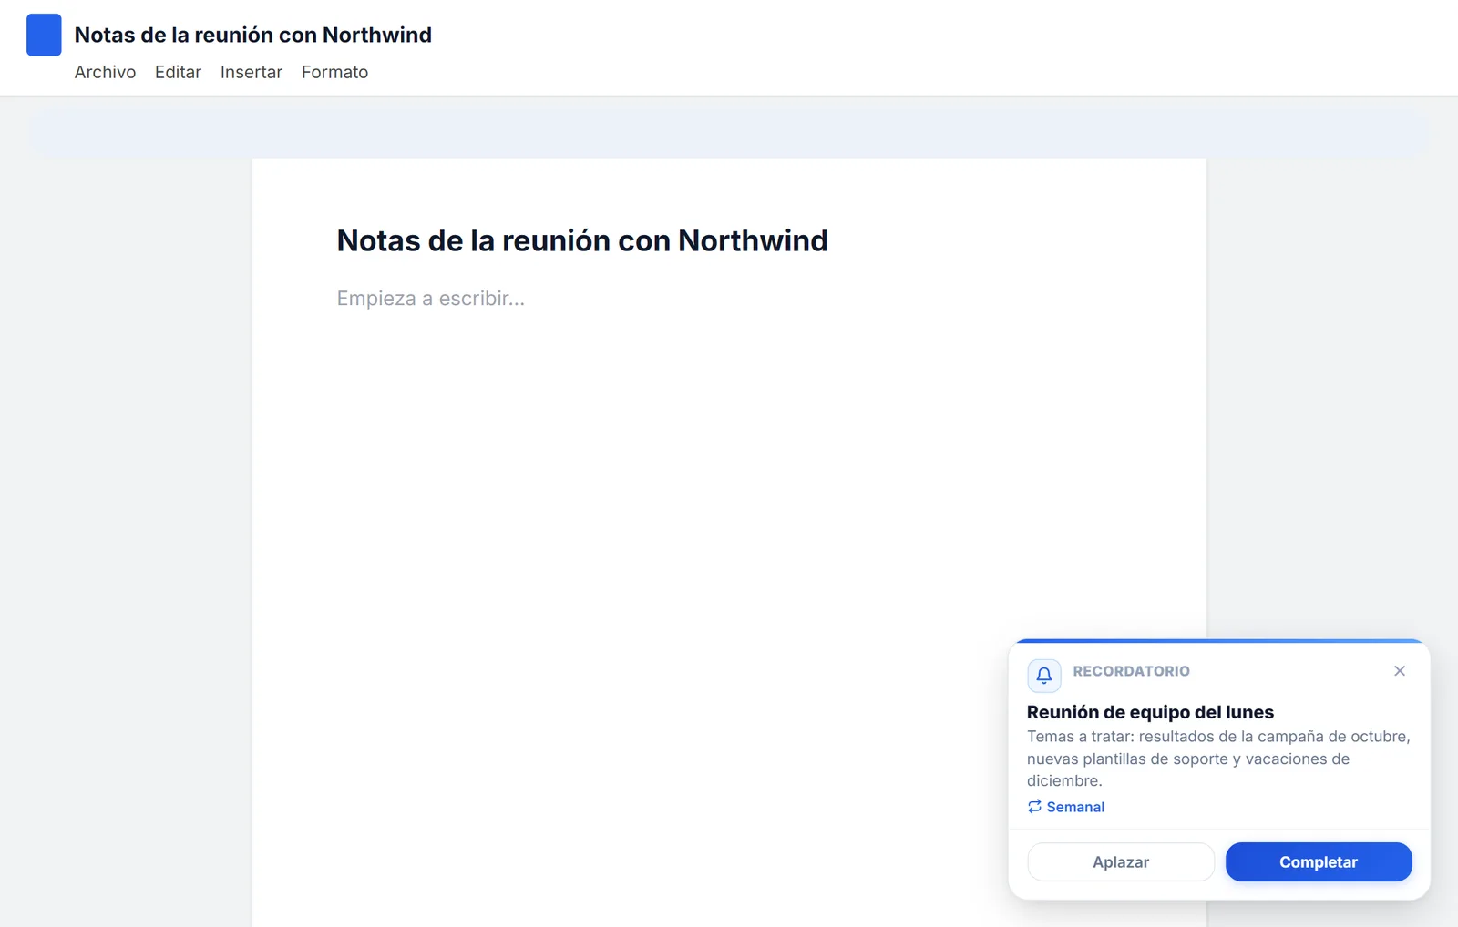Click the document title in the header
This screenshot has width=1458, height=927.
pos(253,35)
